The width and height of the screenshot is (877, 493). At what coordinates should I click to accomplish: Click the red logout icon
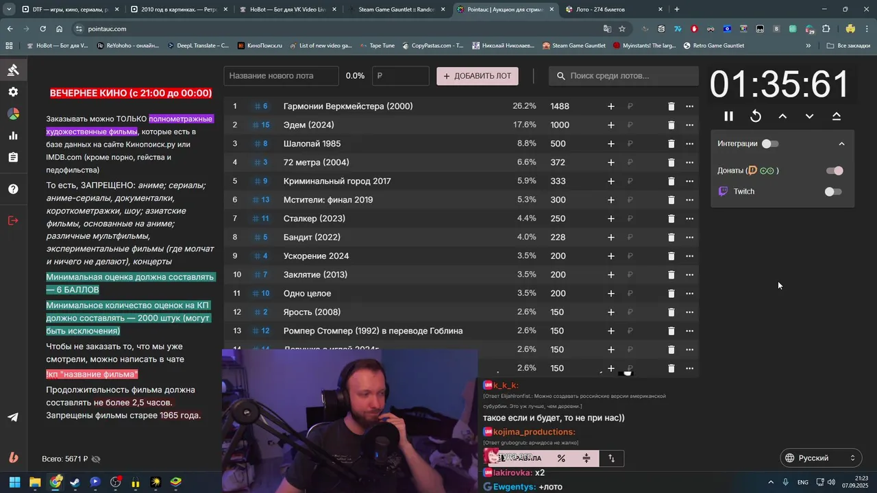[x=13, y=220]
